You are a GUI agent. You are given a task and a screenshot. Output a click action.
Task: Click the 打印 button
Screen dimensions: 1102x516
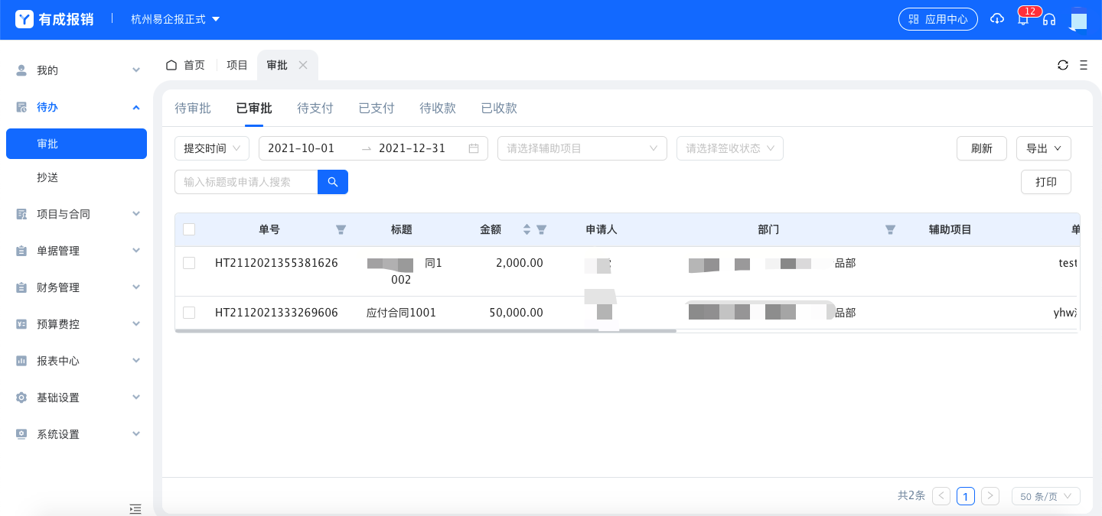pyautogui.click(x=1046, y=182)
